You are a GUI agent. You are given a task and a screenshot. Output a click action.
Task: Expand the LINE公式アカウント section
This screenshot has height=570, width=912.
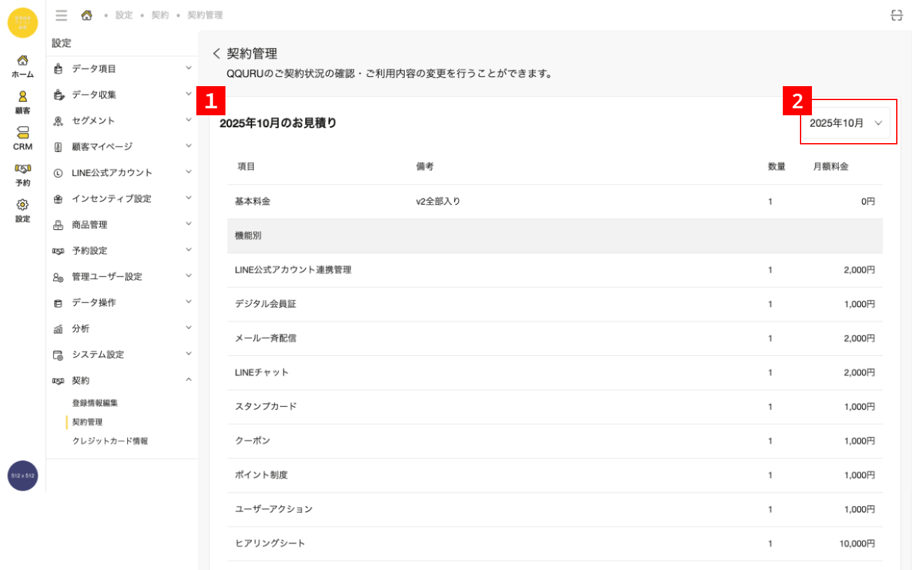click(122, 172)
